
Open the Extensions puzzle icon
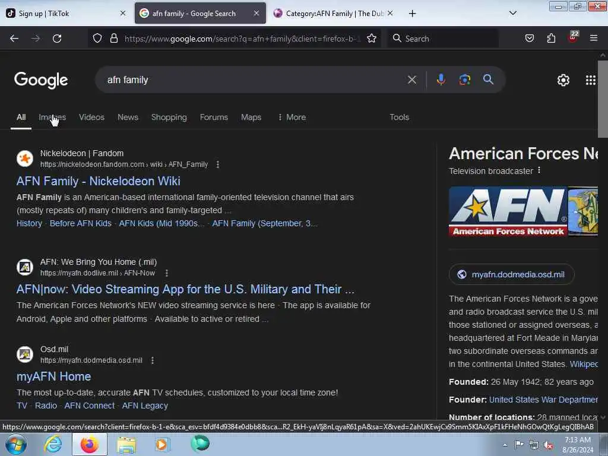[551, 38]
